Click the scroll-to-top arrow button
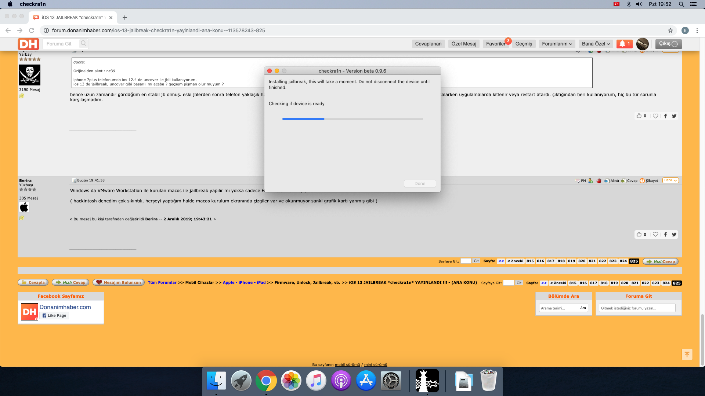Viewport: 705px width, 396px height. pos(687,354)
